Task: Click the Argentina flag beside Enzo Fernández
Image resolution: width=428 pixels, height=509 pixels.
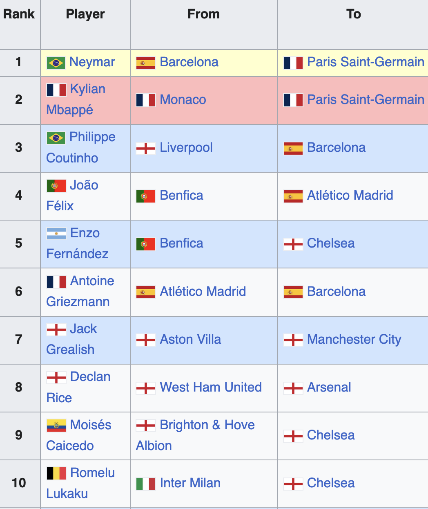Action: click(x=56, y=234)
